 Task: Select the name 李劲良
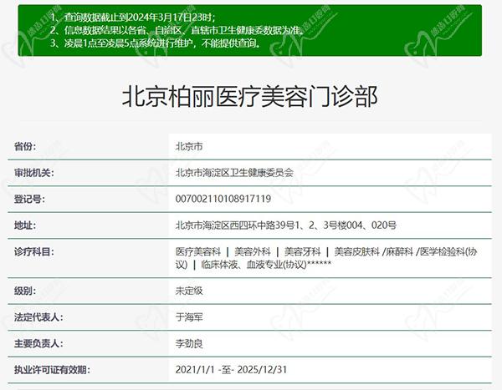click(189, 343)
